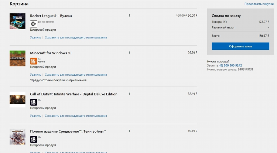Click Цифровой продукт under Средиземье
Screen dimensions: 277x153
click(x=43, y=145)
